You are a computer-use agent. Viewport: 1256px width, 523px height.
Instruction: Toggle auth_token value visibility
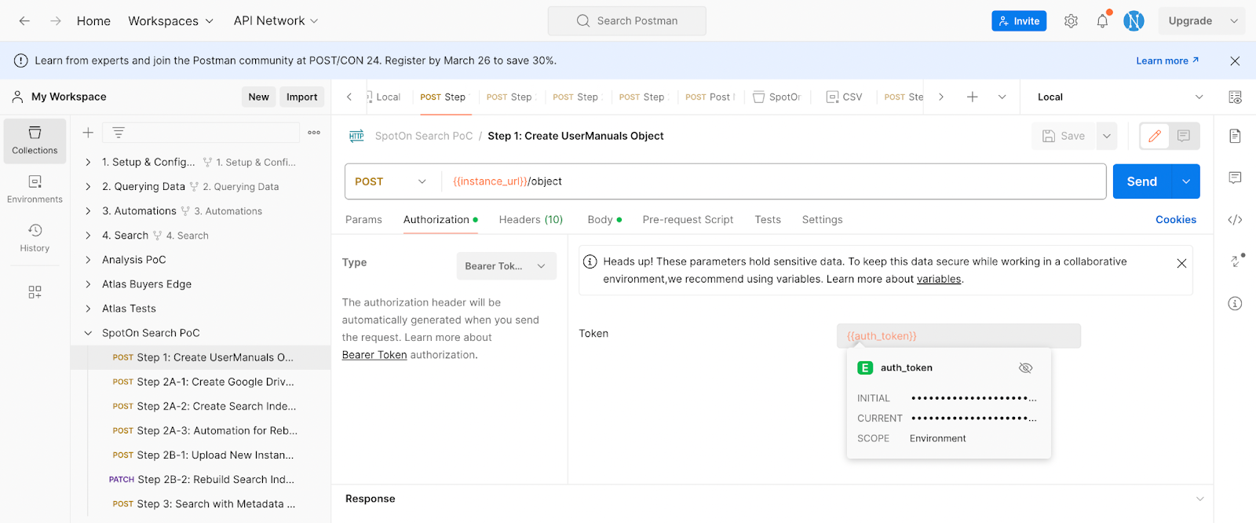click(x=1025, y=368)
